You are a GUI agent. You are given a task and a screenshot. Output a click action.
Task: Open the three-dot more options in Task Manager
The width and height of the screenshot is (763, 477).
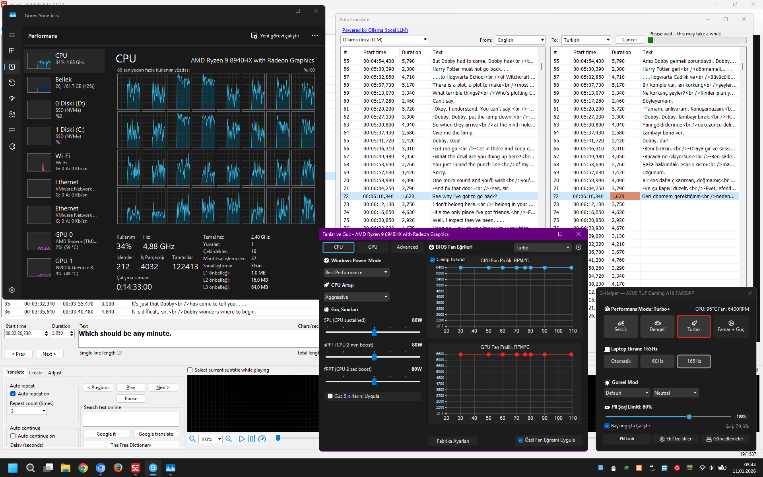[315, 36]
